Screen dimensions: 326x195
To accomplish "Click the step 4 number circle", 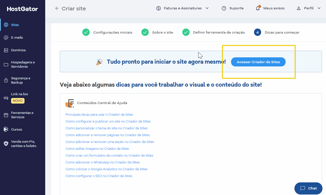I will 258,32.
